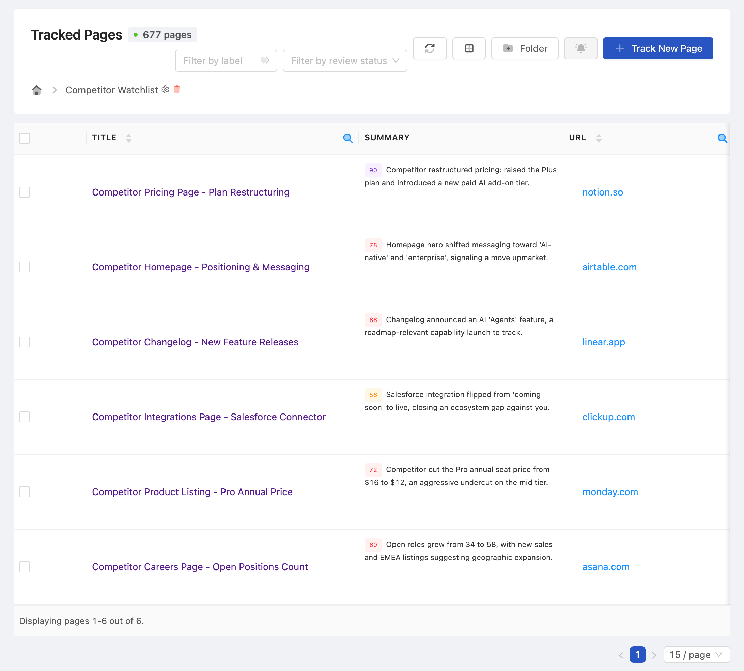Click the score 66 badge
Image resolution: width=744 pixels, height=671 pixels.
click(x=373, y=319)
